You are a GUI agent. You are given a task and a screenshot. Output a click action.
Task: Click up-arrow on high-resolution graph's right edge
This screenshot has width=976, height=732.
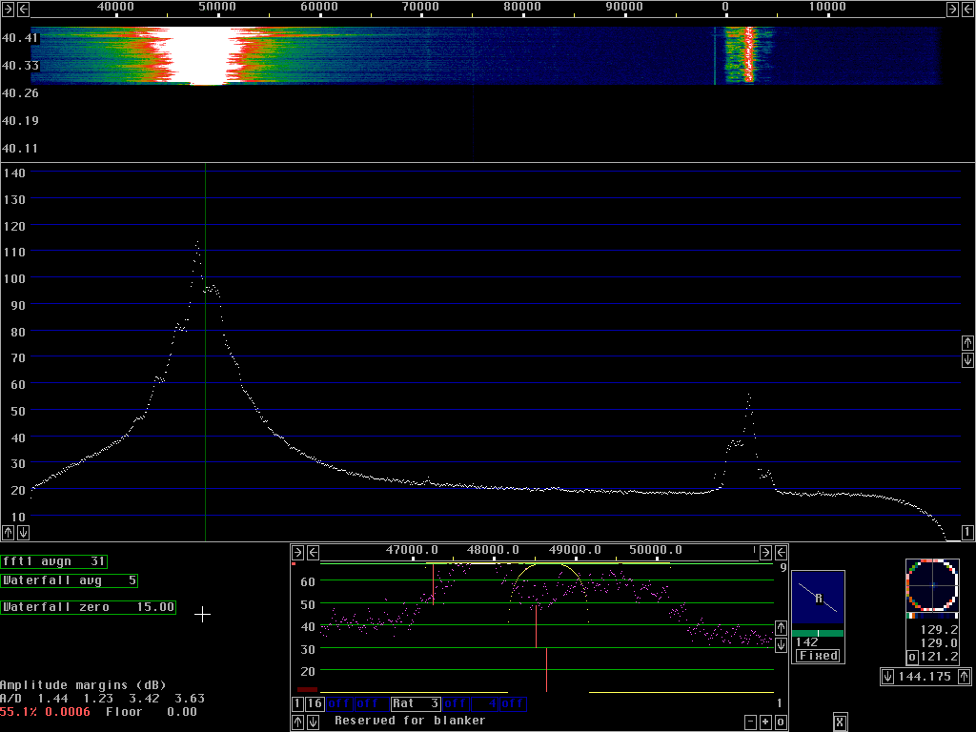[x=781, y=627]
